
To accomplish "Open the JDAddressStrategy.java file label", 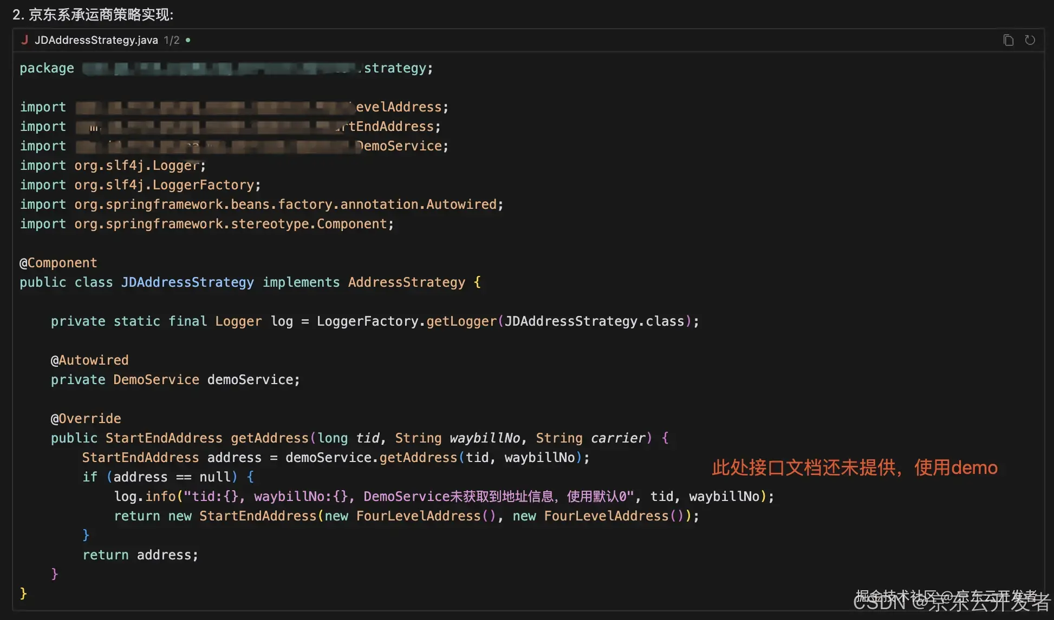I will (96, 40).
